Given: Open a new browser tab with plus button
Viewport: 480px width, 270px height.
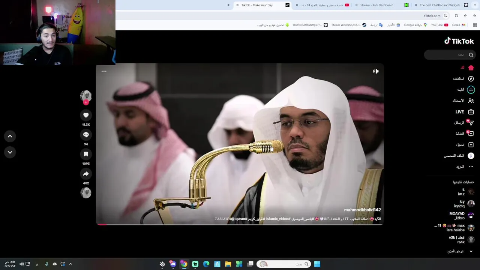Looking at the screenshot, I should coord(228,5).
